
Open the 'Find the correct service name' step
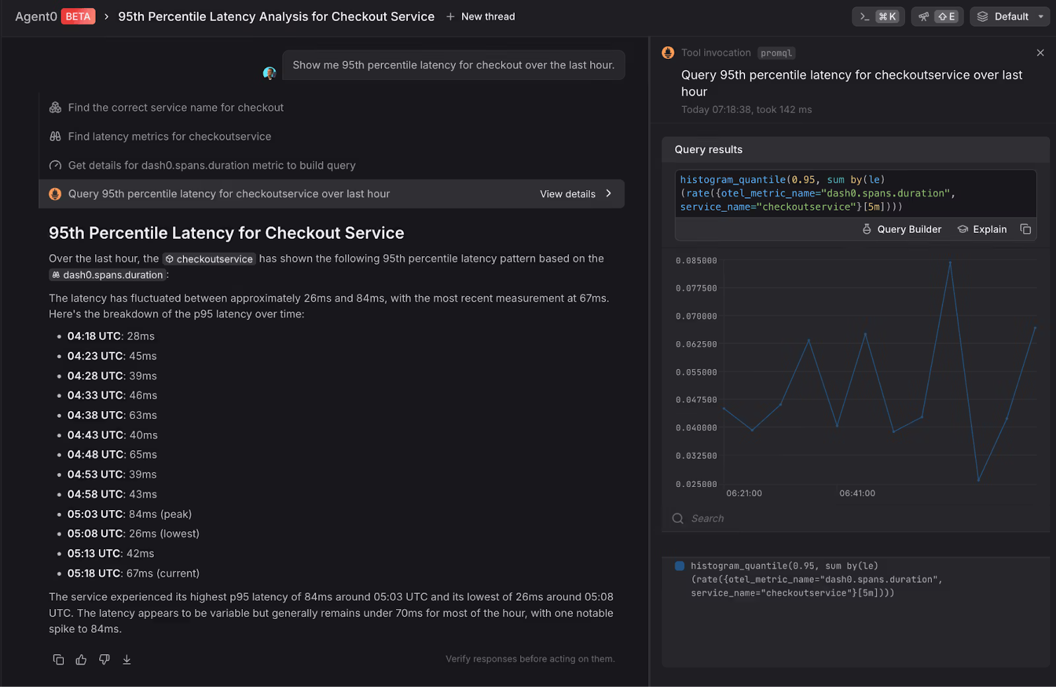(x=176, y=108)
